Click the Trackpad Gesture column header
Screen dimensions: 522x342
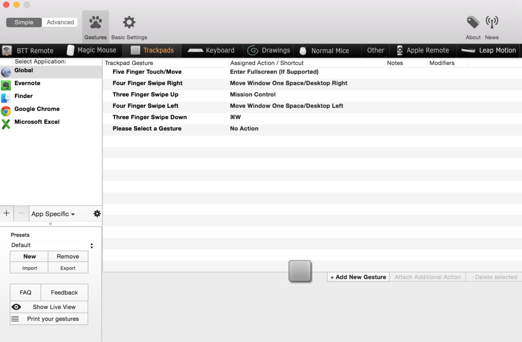[x=129, y=63]
